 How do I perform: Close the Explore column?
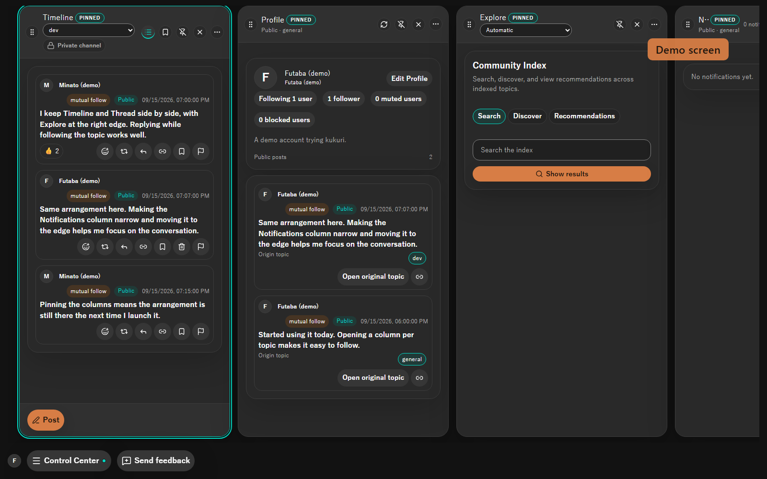coord(637,24)
